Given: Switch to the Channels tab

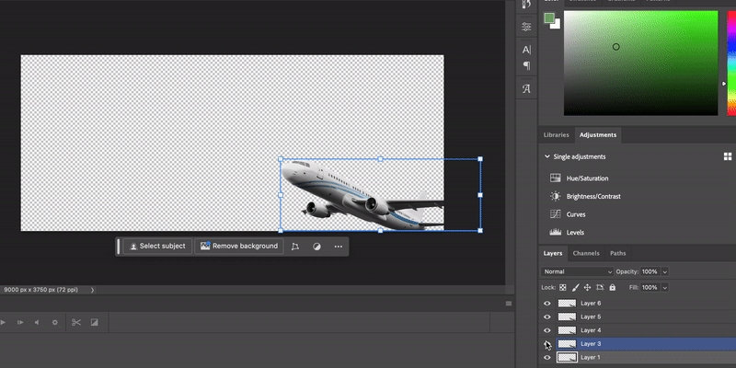Looking at the screenshot, I should click(586, 253).
